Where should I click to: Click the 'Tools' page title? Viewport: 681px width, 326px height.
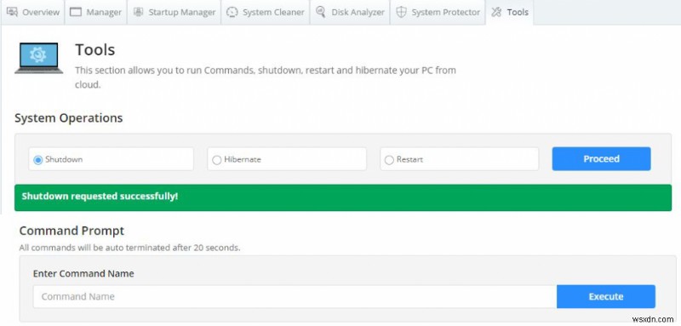pos(95,50)
